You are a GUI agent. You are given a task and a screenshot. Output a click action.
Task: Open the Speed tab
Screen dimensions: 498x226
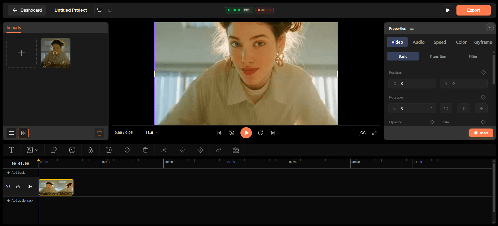440,42
